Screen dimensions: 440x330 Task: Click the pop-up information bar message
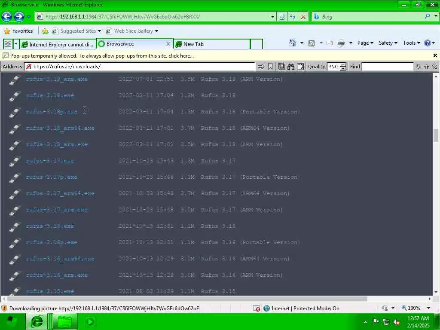point(102,55)
